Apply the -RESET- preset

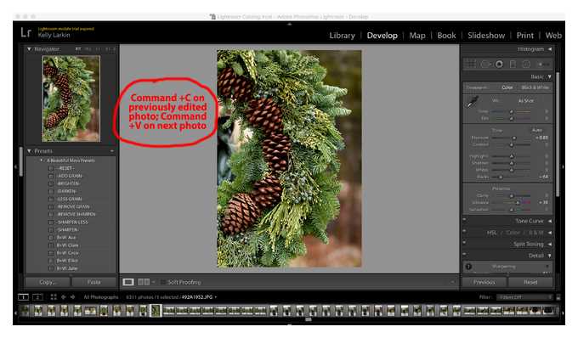65,168
